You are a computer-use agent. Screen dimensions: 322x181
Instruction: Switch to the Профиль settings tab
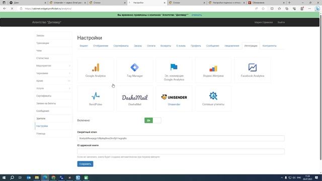[196, 46]
